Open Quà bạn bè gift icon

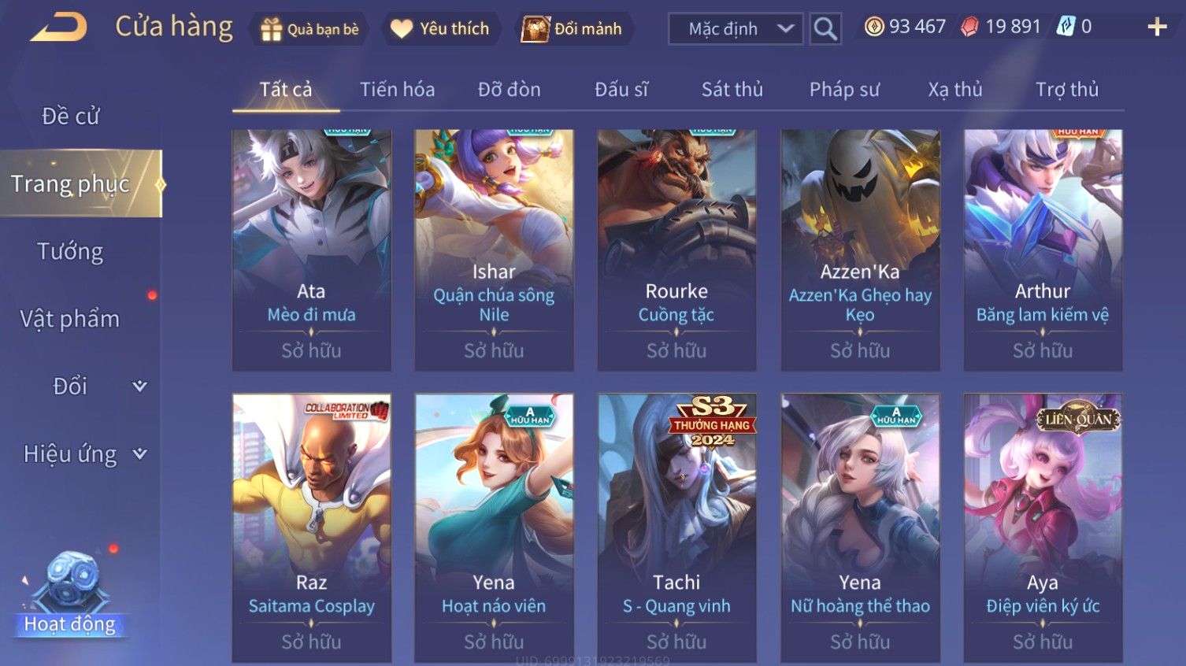(x=271, y=29)
